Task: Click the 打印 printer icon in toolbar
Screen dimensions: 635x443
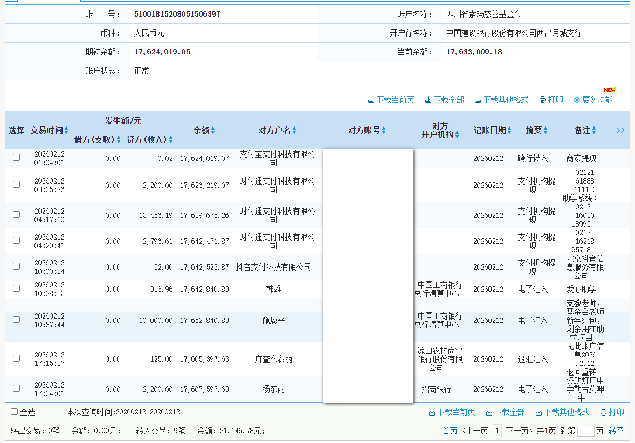Action: tap(542, 100)
